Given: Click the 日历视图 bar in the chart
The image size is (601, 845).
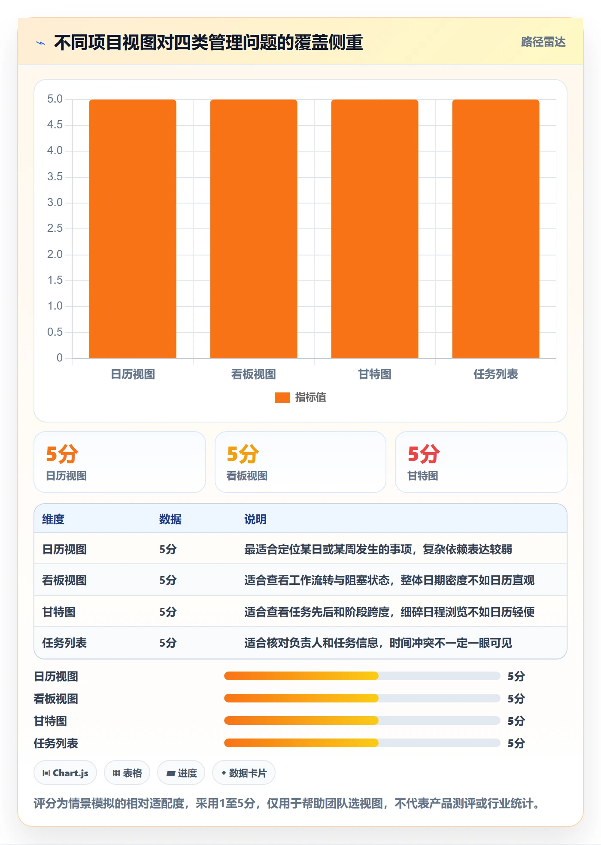Looking at the screenshot, I should tap(133, 229).
